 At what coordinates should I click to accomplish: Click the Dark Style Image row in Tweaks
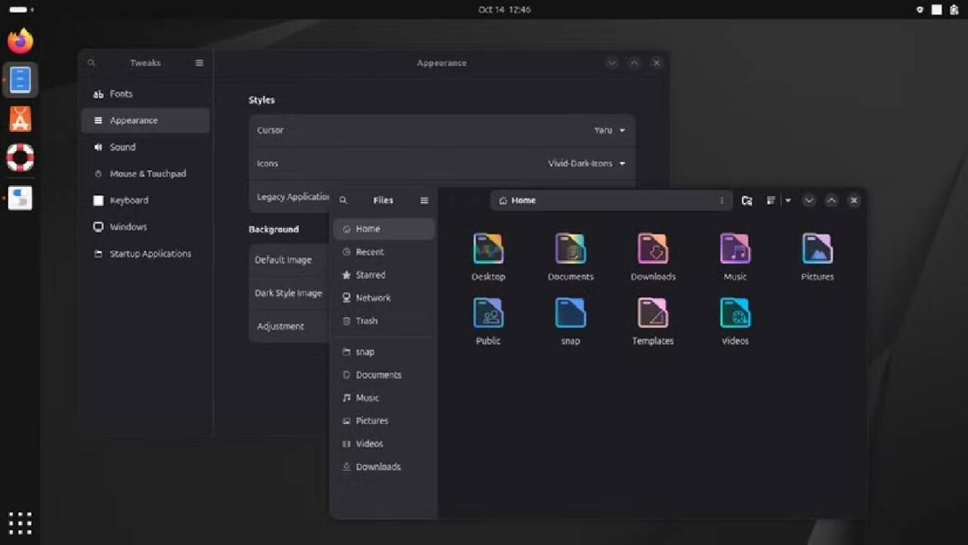pos(289,293)
